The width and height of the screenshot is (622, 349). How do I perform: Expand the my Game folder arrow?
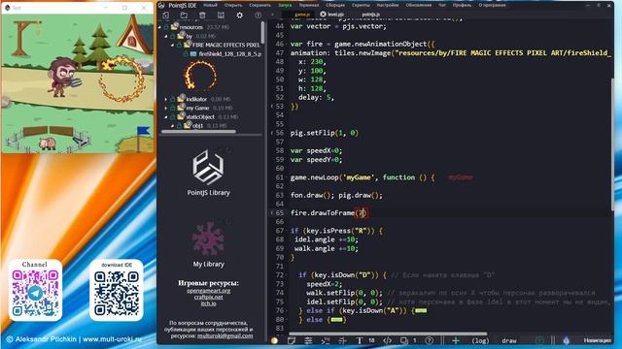(166, 108)
